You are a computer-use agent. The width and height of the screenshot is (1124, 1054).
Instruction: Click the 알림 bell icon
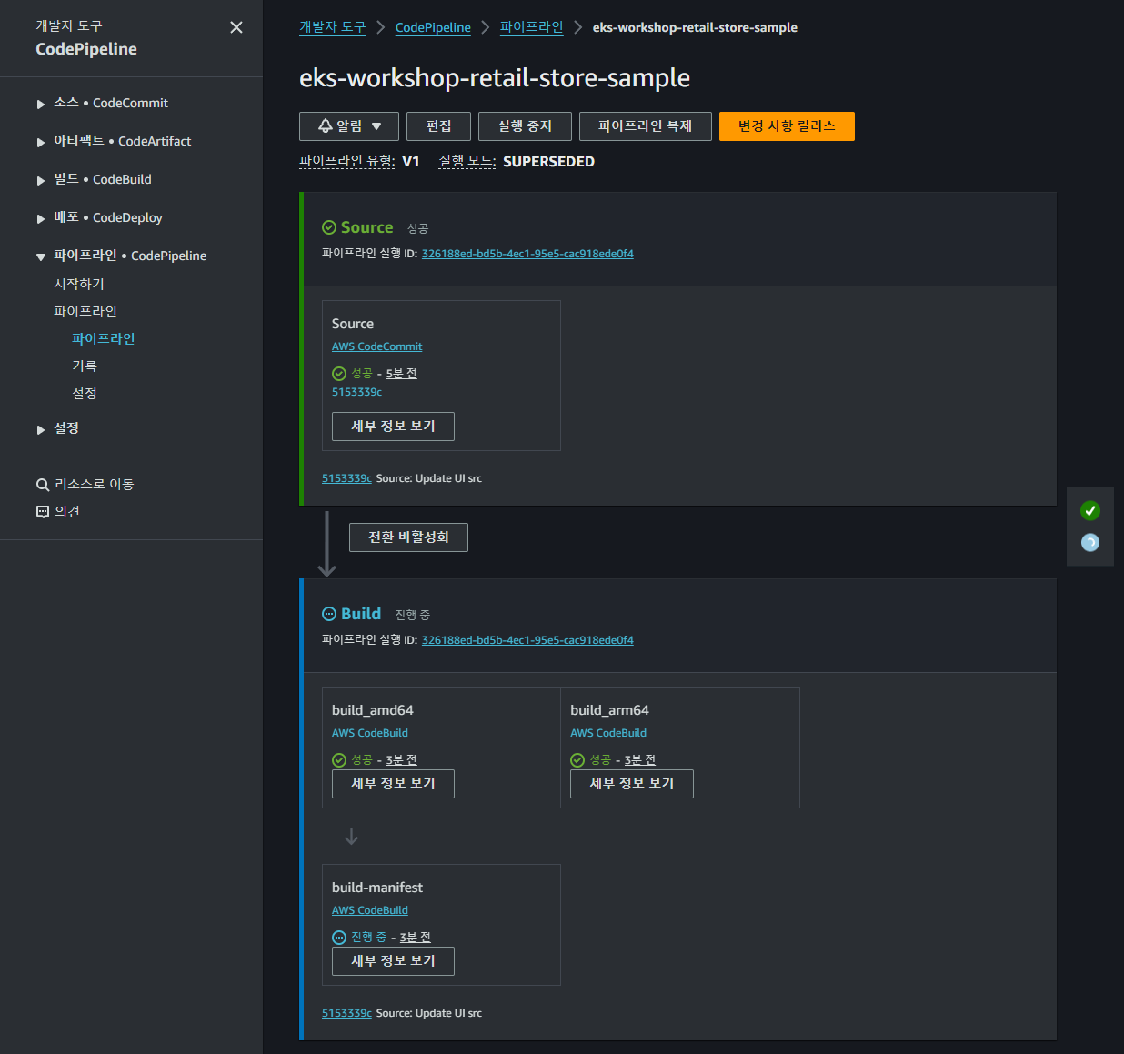pyautogui.click(x=326, y=126)
